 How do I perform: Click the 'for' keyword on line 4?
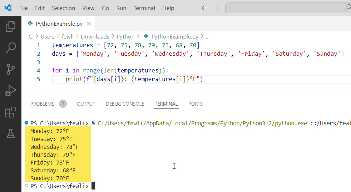coord(57,71)
